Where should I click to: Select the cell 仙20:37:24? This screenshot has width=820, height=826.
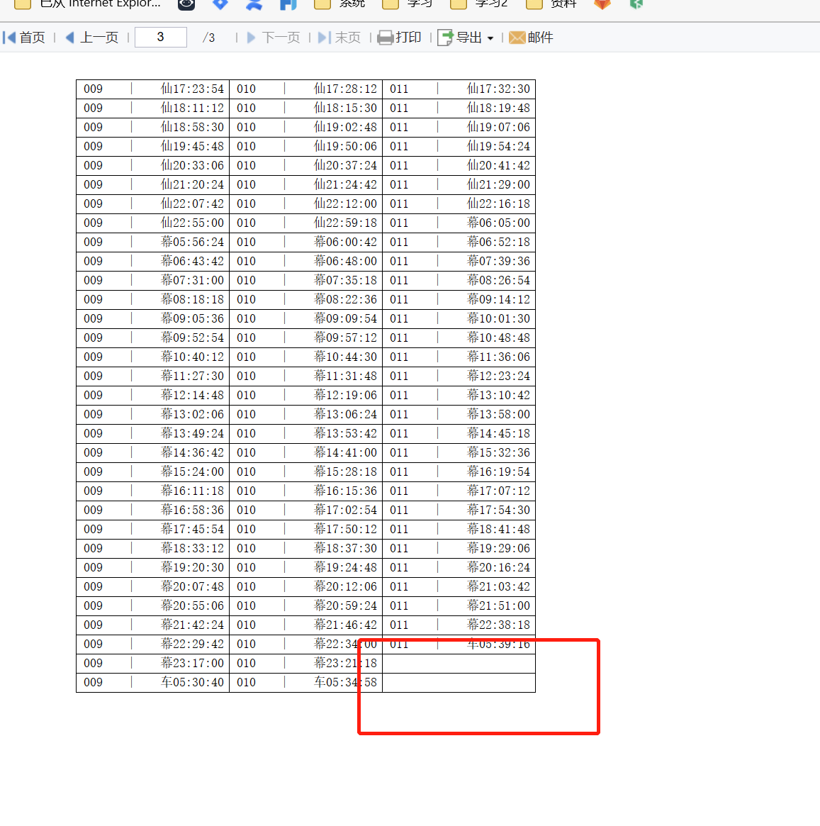(345, 165)
